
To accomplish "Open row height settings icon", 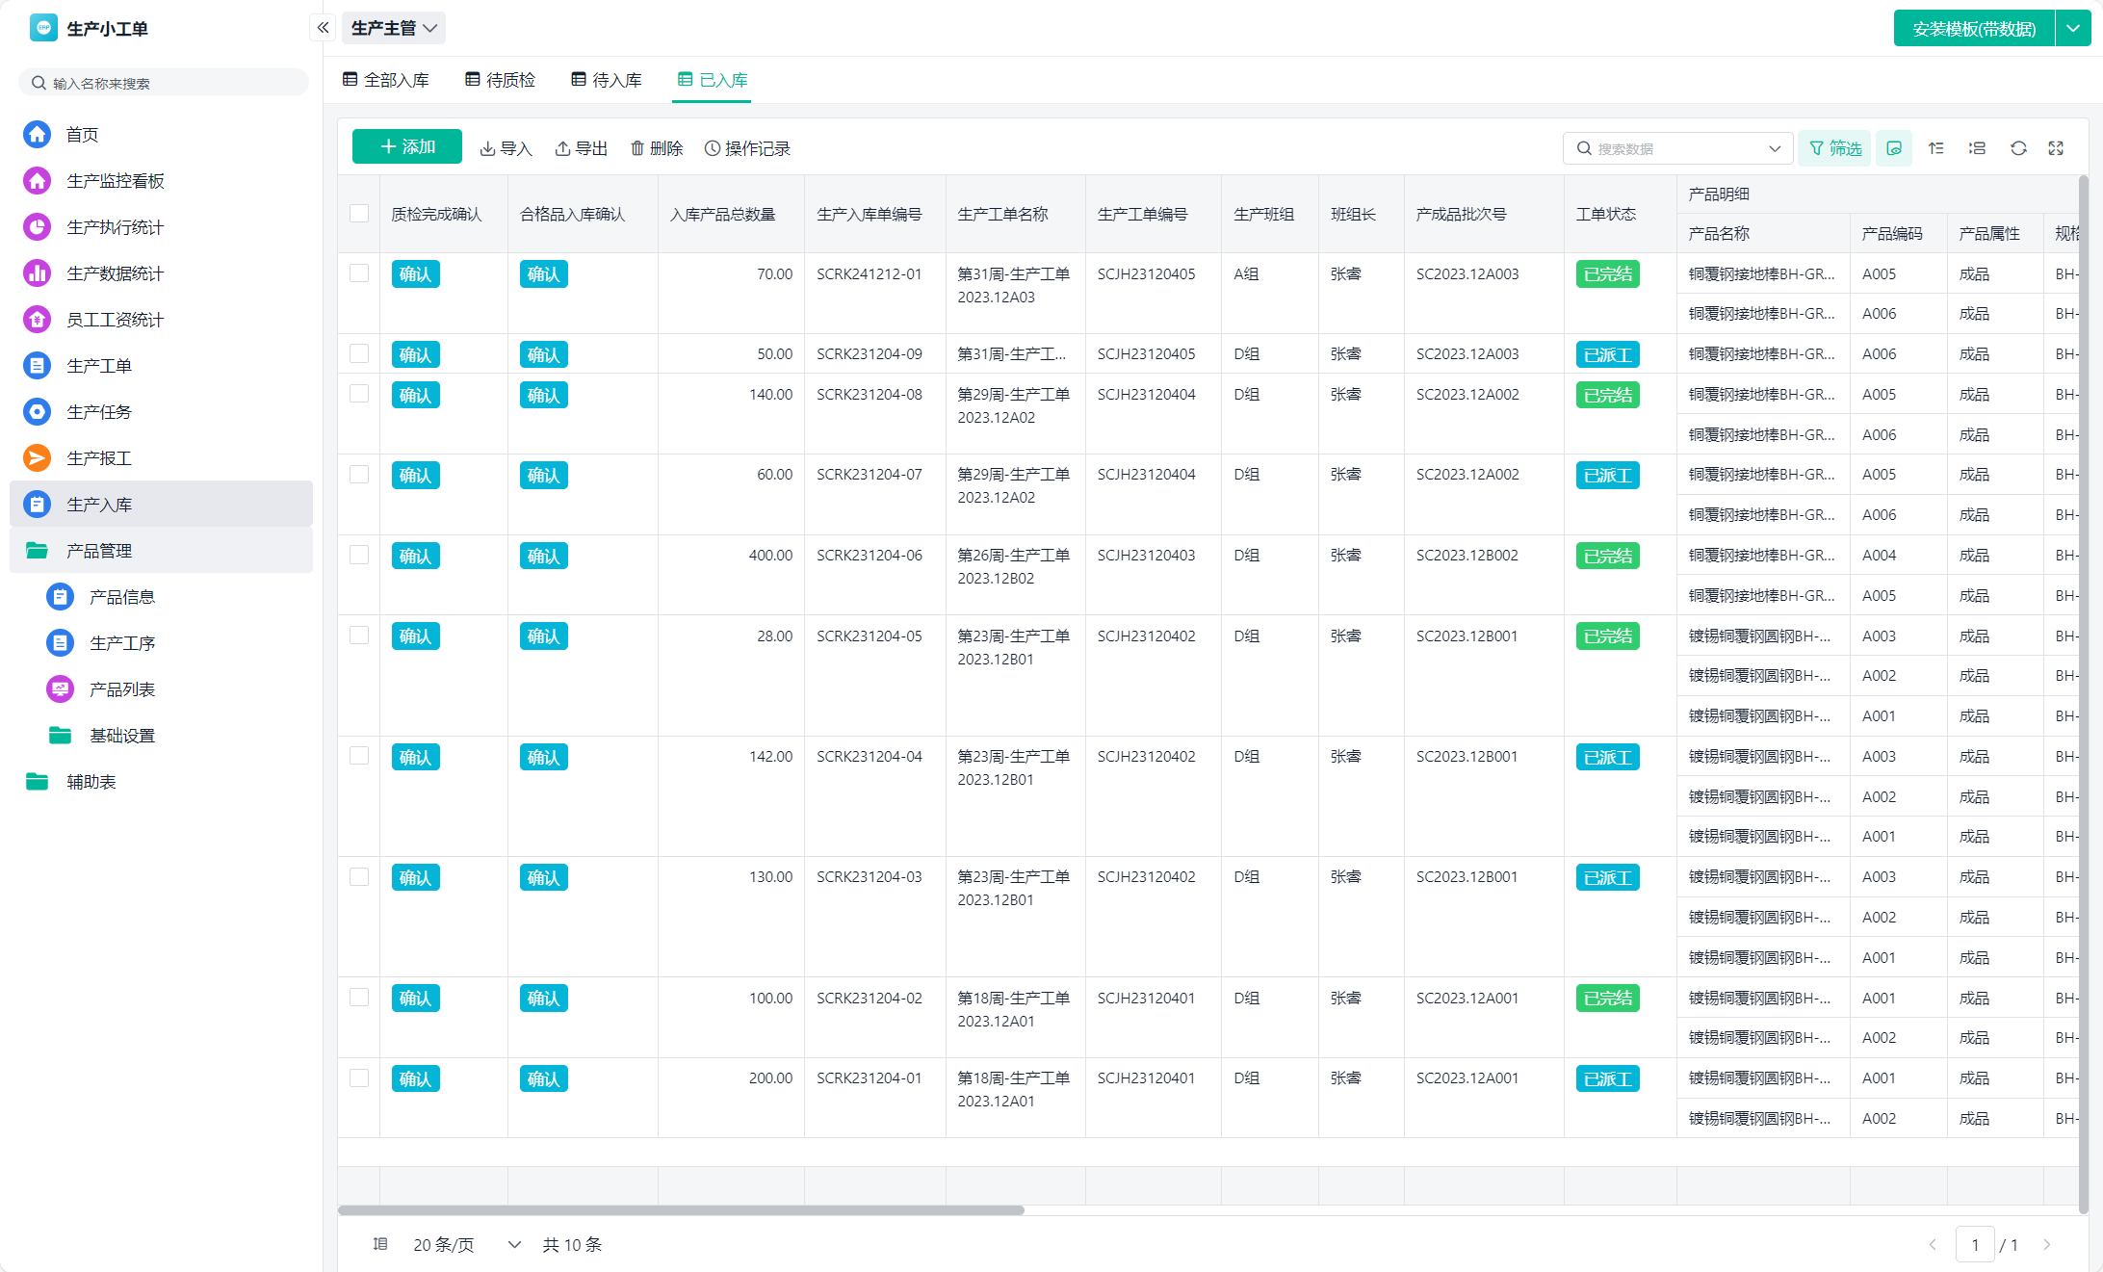I will (1977, 148).
